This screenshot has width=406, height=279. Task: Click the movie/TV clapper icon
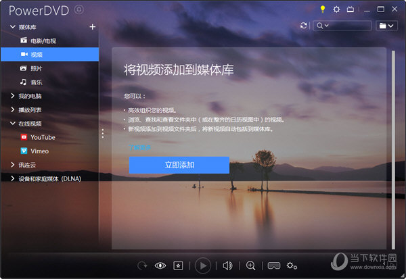[24, 40]
